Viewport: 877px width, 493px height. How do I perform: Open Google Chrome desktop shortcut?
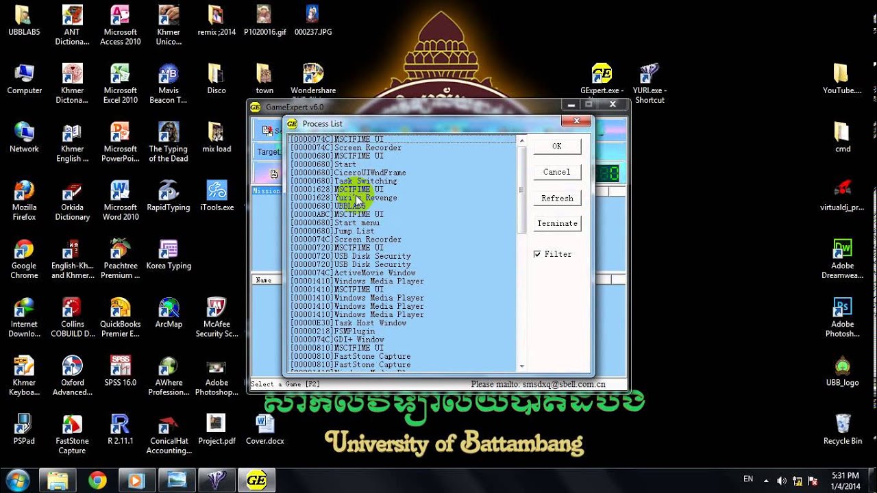click(24, 259)
